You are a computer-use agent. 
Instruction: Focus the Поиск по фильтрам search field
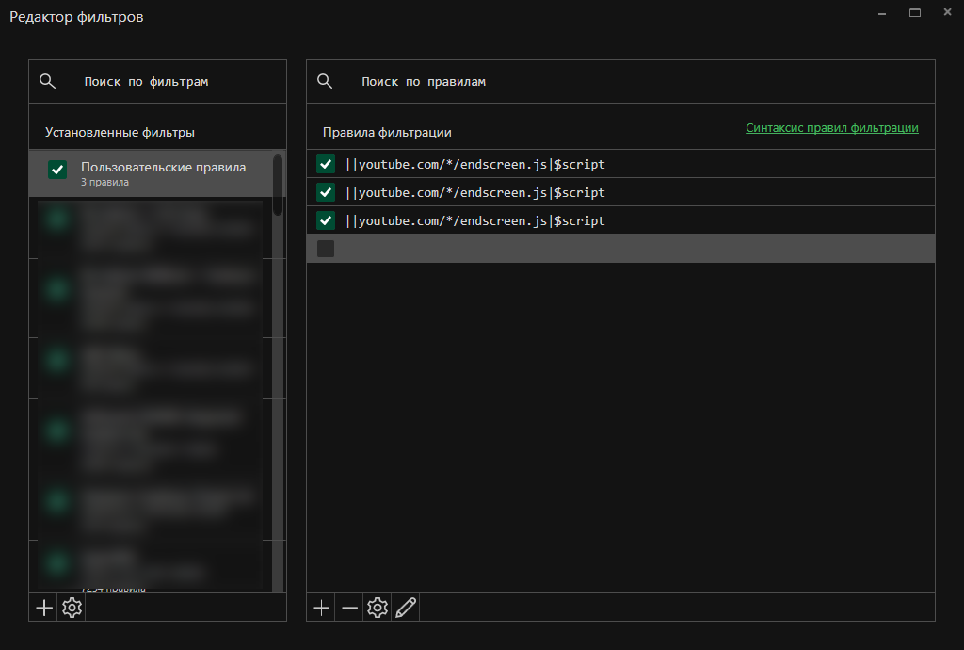[157, 81]
